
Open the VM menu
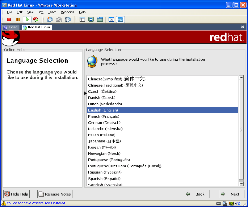tap(41, 12)
